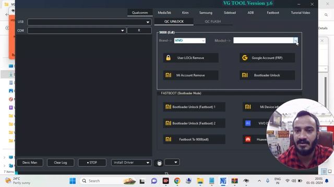Screen dimensions: 334x187
Task: Click the taskbar Search box
Action: 108,181
